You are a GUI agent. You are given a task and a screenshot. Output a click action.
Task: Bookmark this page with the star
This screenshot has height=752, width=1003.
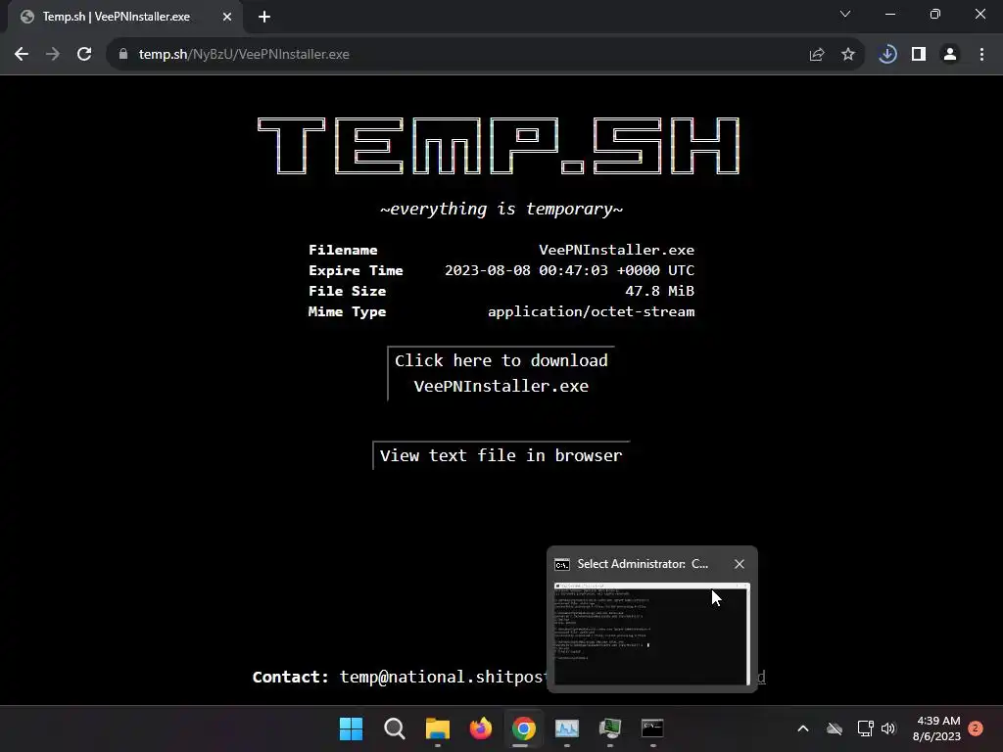click(847, 55)
